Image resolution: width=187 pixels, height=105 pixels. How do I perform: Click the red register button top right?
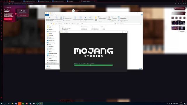(180, 9)
